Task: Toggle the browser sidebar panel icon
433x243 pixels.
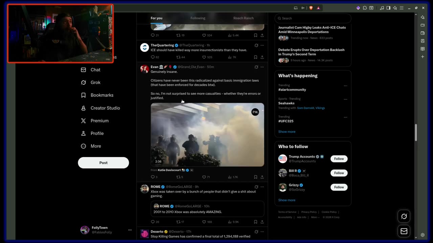Action: pyautogui.click(x=388, y=8)
